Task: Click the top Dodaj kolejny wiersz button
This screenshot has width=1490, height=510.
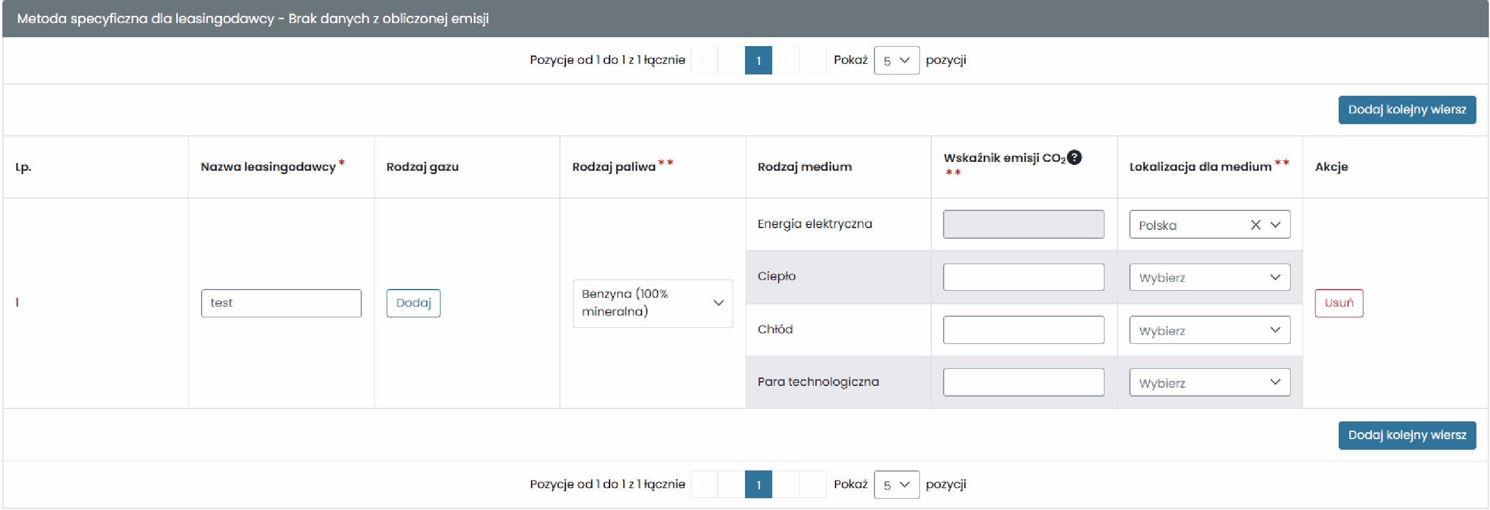Action: [1407, 110]
